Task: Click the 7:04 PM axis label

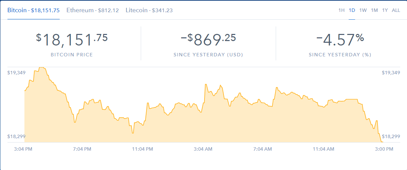Action: 82,149
